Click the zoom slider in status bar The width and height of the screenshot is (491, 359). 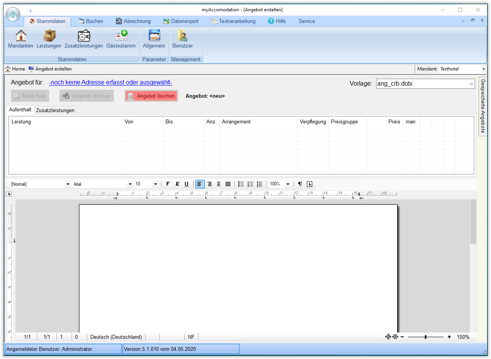425,337
